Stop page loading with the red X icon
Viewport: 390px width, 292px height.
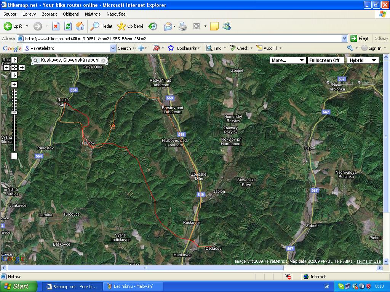56,26
